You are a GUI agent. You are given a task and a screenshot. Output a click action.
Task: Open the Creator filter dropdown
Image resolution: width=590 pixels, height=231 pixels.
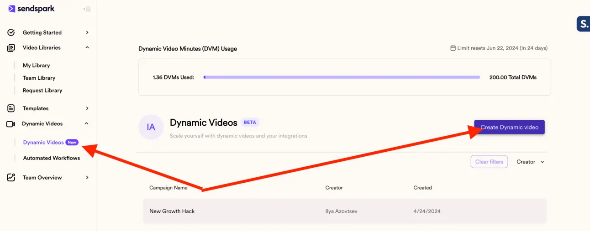click(x=530, y=162)
